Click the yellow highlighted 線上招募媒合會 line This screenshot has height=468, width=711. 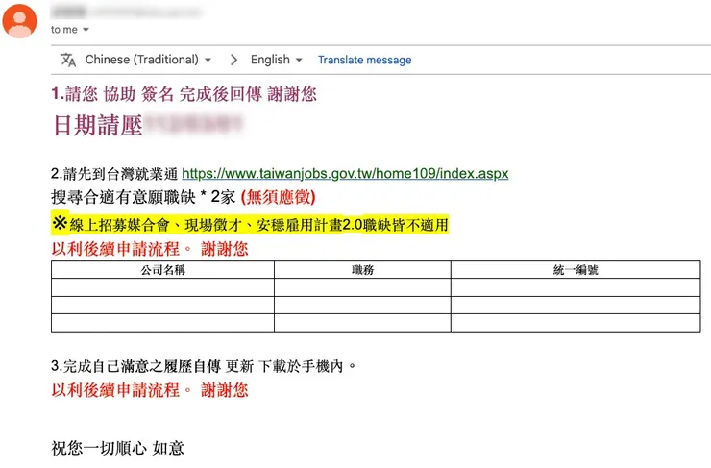click(x=250, y=225)
